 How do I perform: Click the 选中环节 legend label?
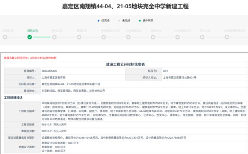[148, 21]
